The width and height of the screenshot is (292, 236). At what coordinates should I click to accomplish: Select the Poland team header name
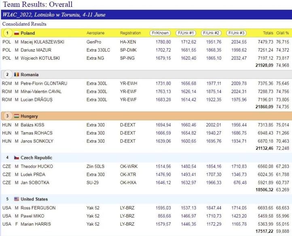point(28,33)
